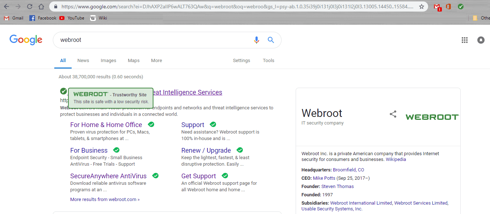Open Google notifications bell

[x=481, y=40]
